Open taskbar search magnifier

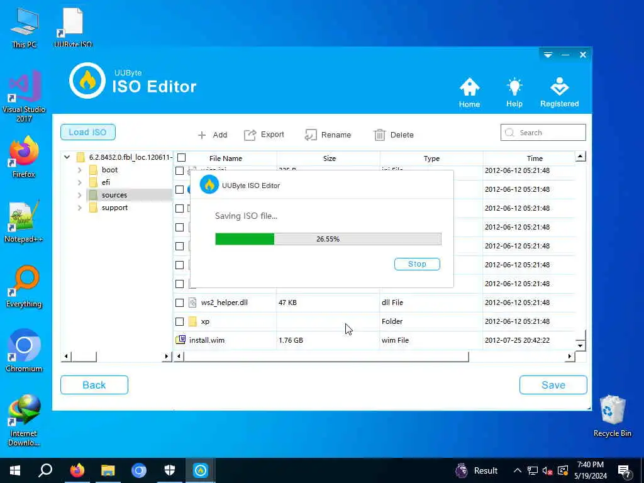45,470
